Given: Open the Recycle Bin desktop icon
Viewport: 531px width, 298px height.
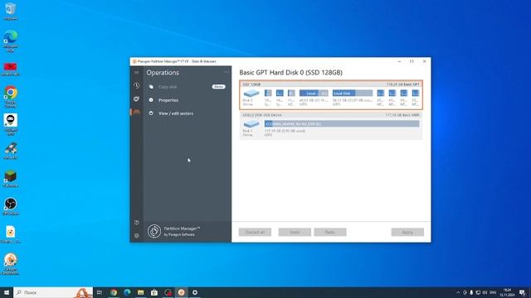Looking at the screenshot, I should 11,11.
